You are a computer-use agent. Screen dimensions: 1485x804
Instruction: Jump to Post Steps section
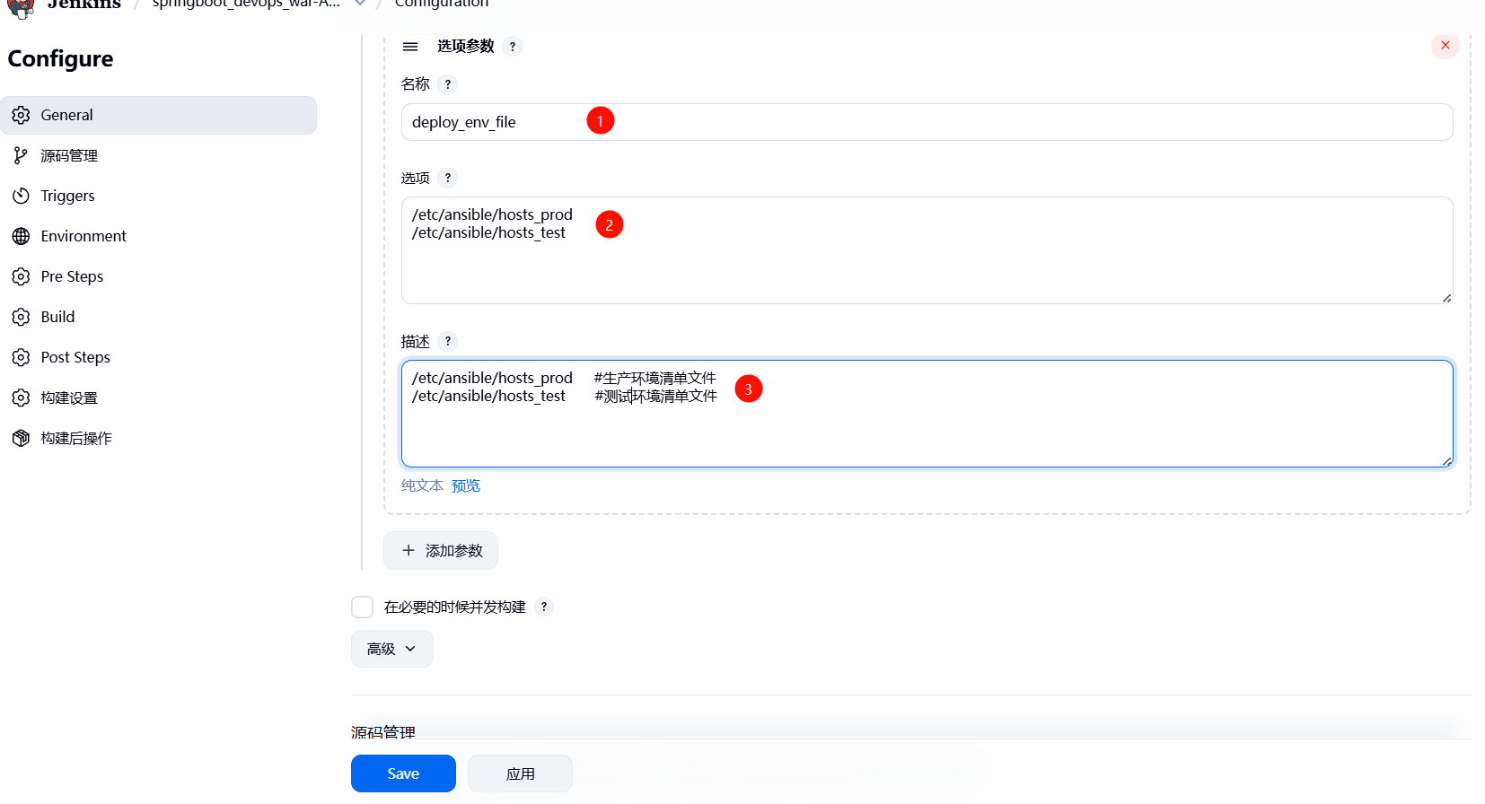75,358
